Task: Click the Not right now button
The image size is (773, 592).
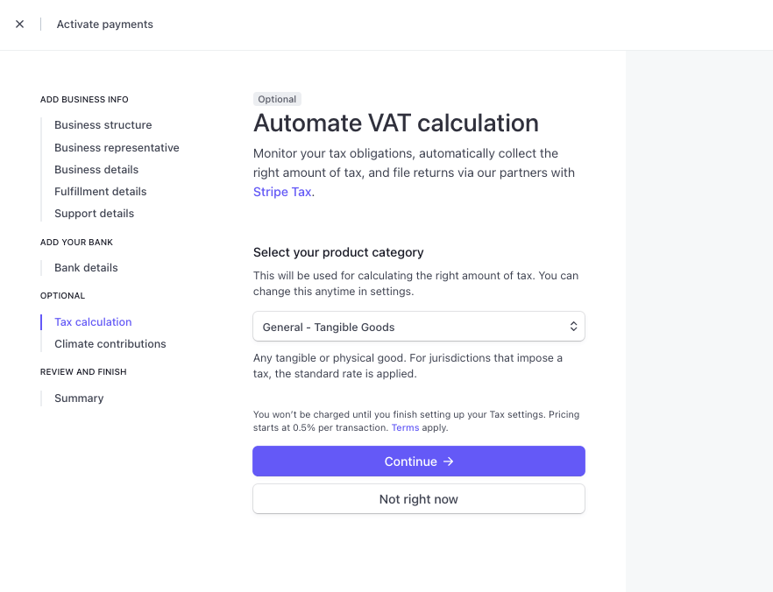Action: [418, 499]
